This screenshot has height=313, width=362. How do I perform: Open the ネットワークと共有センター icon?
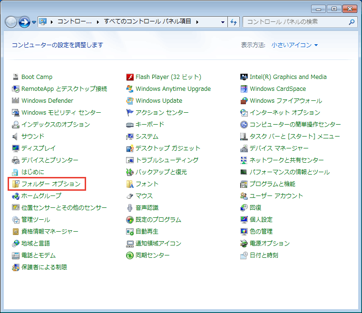tap(244, 160)
